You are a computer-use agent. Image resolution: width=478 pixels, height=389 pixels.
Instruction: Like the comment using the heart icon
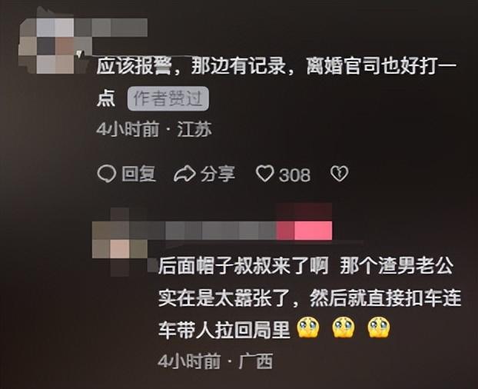(x=264, y=174)
